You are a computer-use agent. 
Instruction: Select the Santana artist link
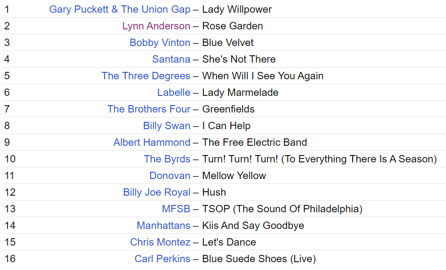click(x=171, y=59)
